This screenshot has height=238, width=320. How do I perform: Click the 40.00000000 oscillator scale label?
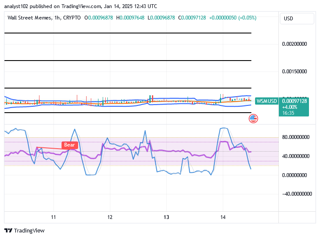pos(296,156)
